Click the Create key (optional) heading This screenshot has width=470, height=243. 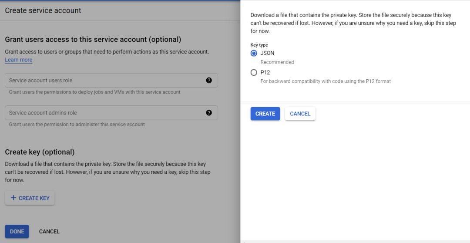[x=40, y=152]
